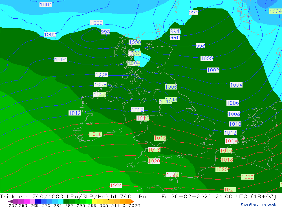Click the legend value 263
Screen dimensions: 282x207
click(x=23, y=206)
